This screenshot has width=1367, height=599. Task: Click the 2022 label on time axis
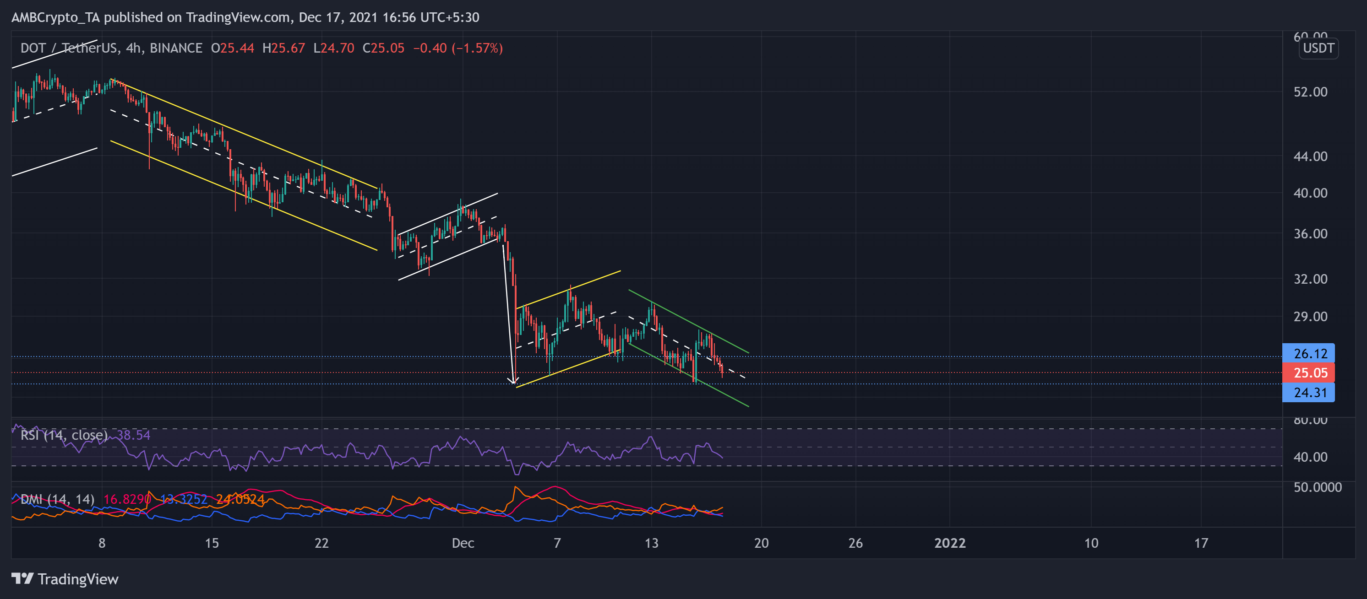coord(950,543)
